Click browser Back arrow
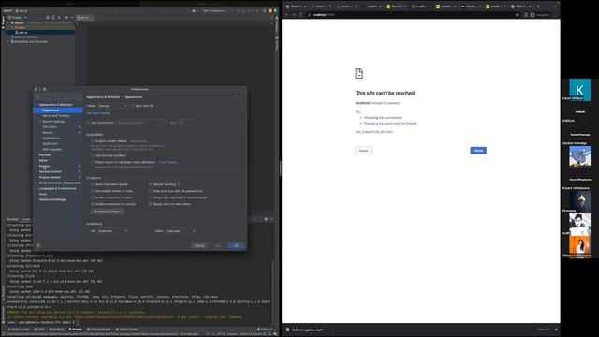Screen dimensions: 599x337 click(286, 15)
